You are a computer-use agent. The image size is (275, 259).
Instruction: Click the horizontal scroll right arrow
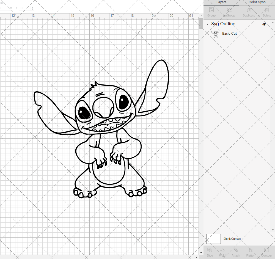coord(196,257)
